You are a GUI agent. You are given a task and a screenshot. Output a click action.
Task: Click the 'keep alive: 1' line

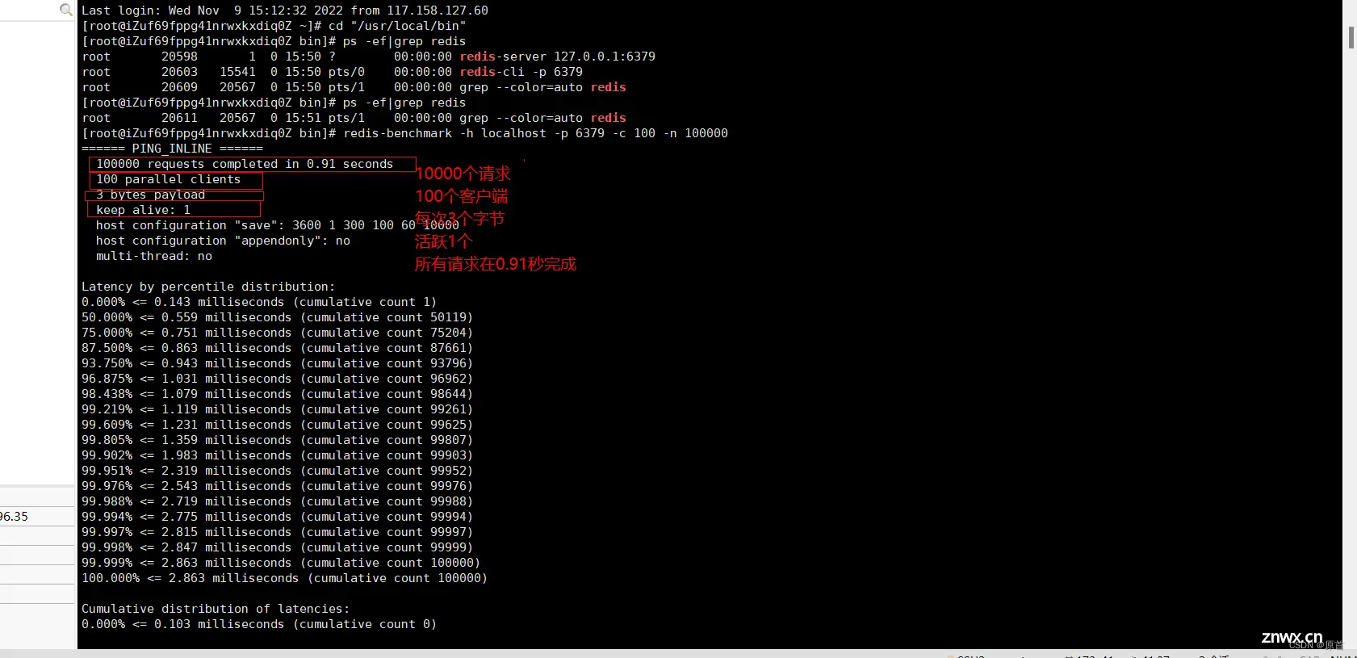click(144, 210)
